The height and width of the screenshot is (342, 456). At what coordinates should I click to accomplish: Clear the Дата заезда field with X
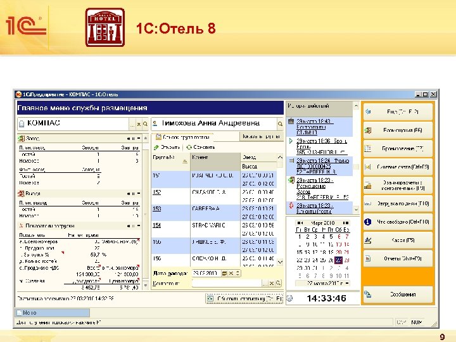tap(231, 274)
